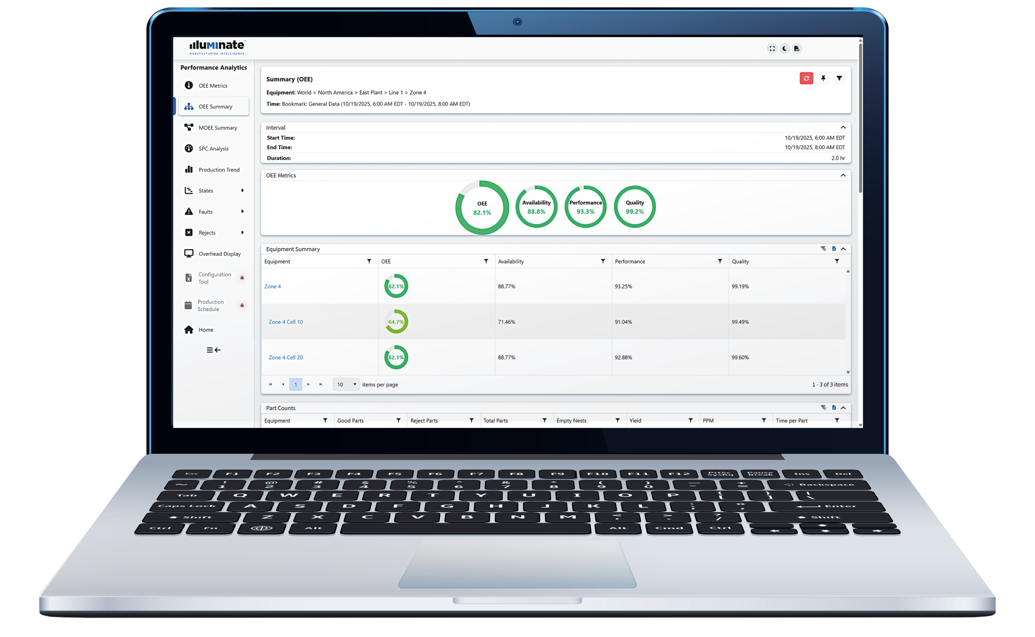This screenshot has height=637, width=1035.
Task: Filter the Availability column
Action: point(603,261)
